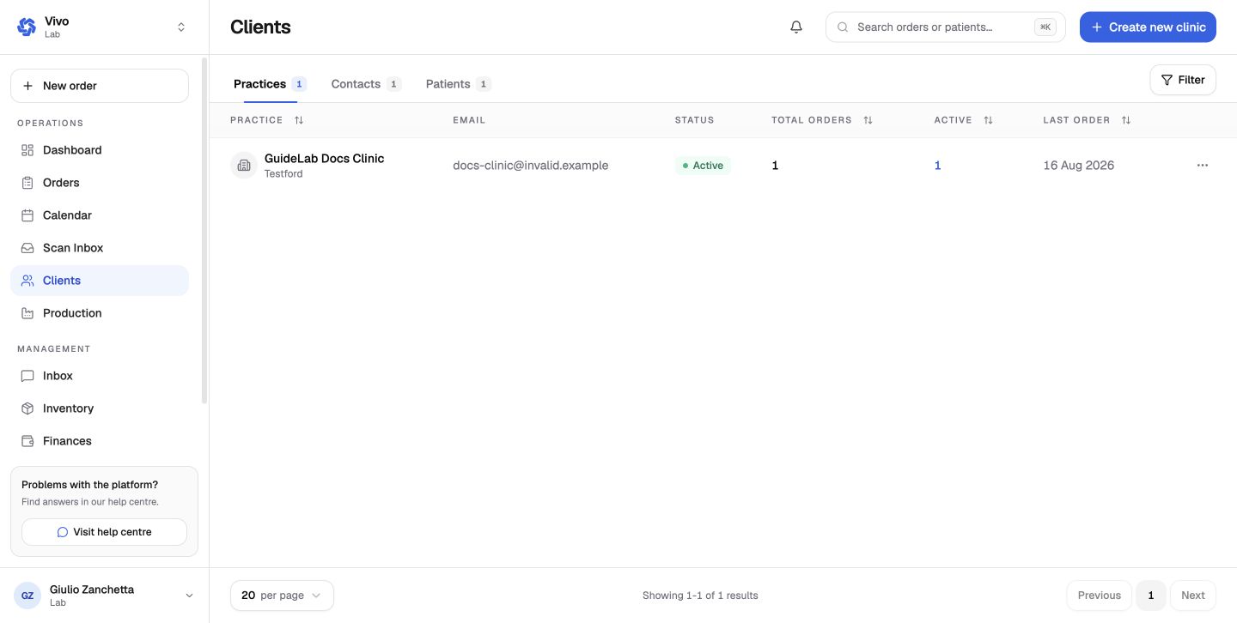Focus the Search orders or patients field
The height and width of the screenshot is (623, 1237).
pyautogui.click(x=945, y=27)
